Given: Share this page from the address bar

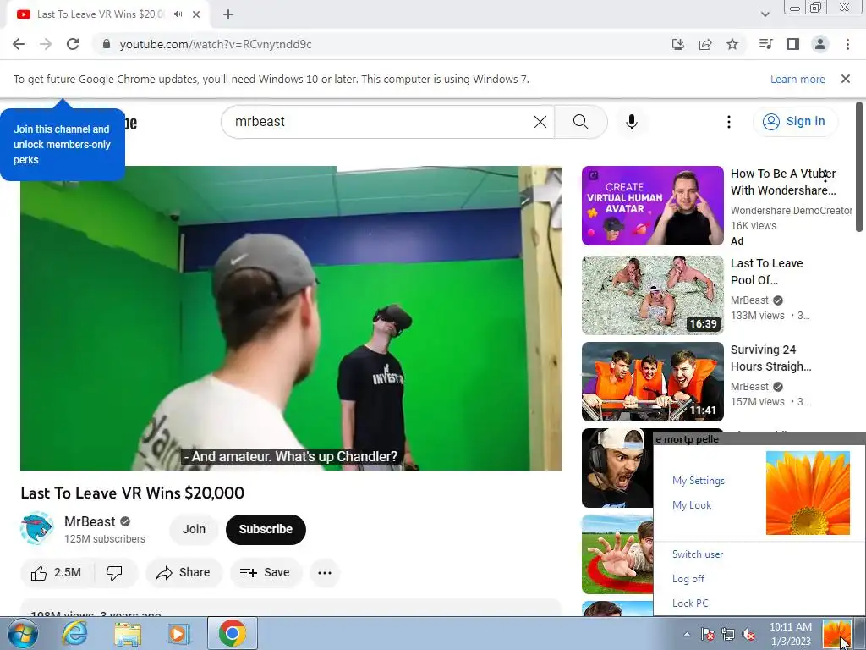Looking at the screenshot, I should click(x=705, y=44).
